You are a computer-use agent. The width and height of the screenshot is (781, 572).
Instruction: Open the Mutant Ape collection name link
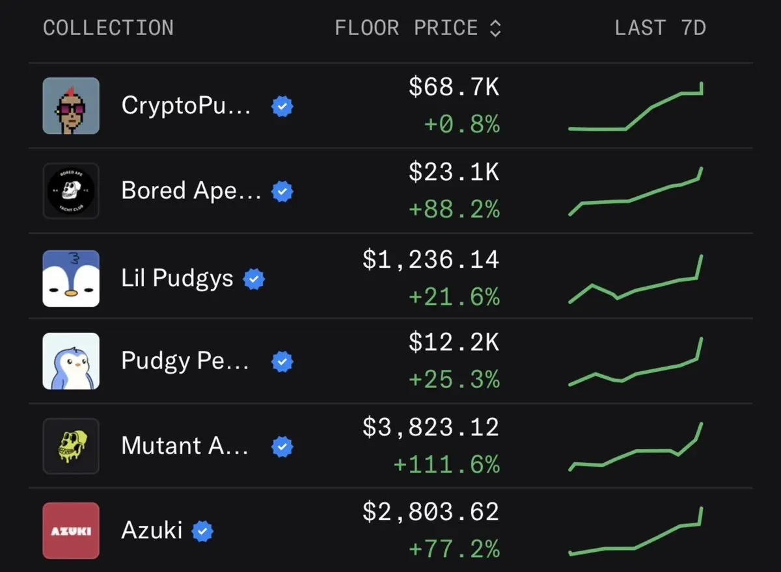tap(184, 446)
